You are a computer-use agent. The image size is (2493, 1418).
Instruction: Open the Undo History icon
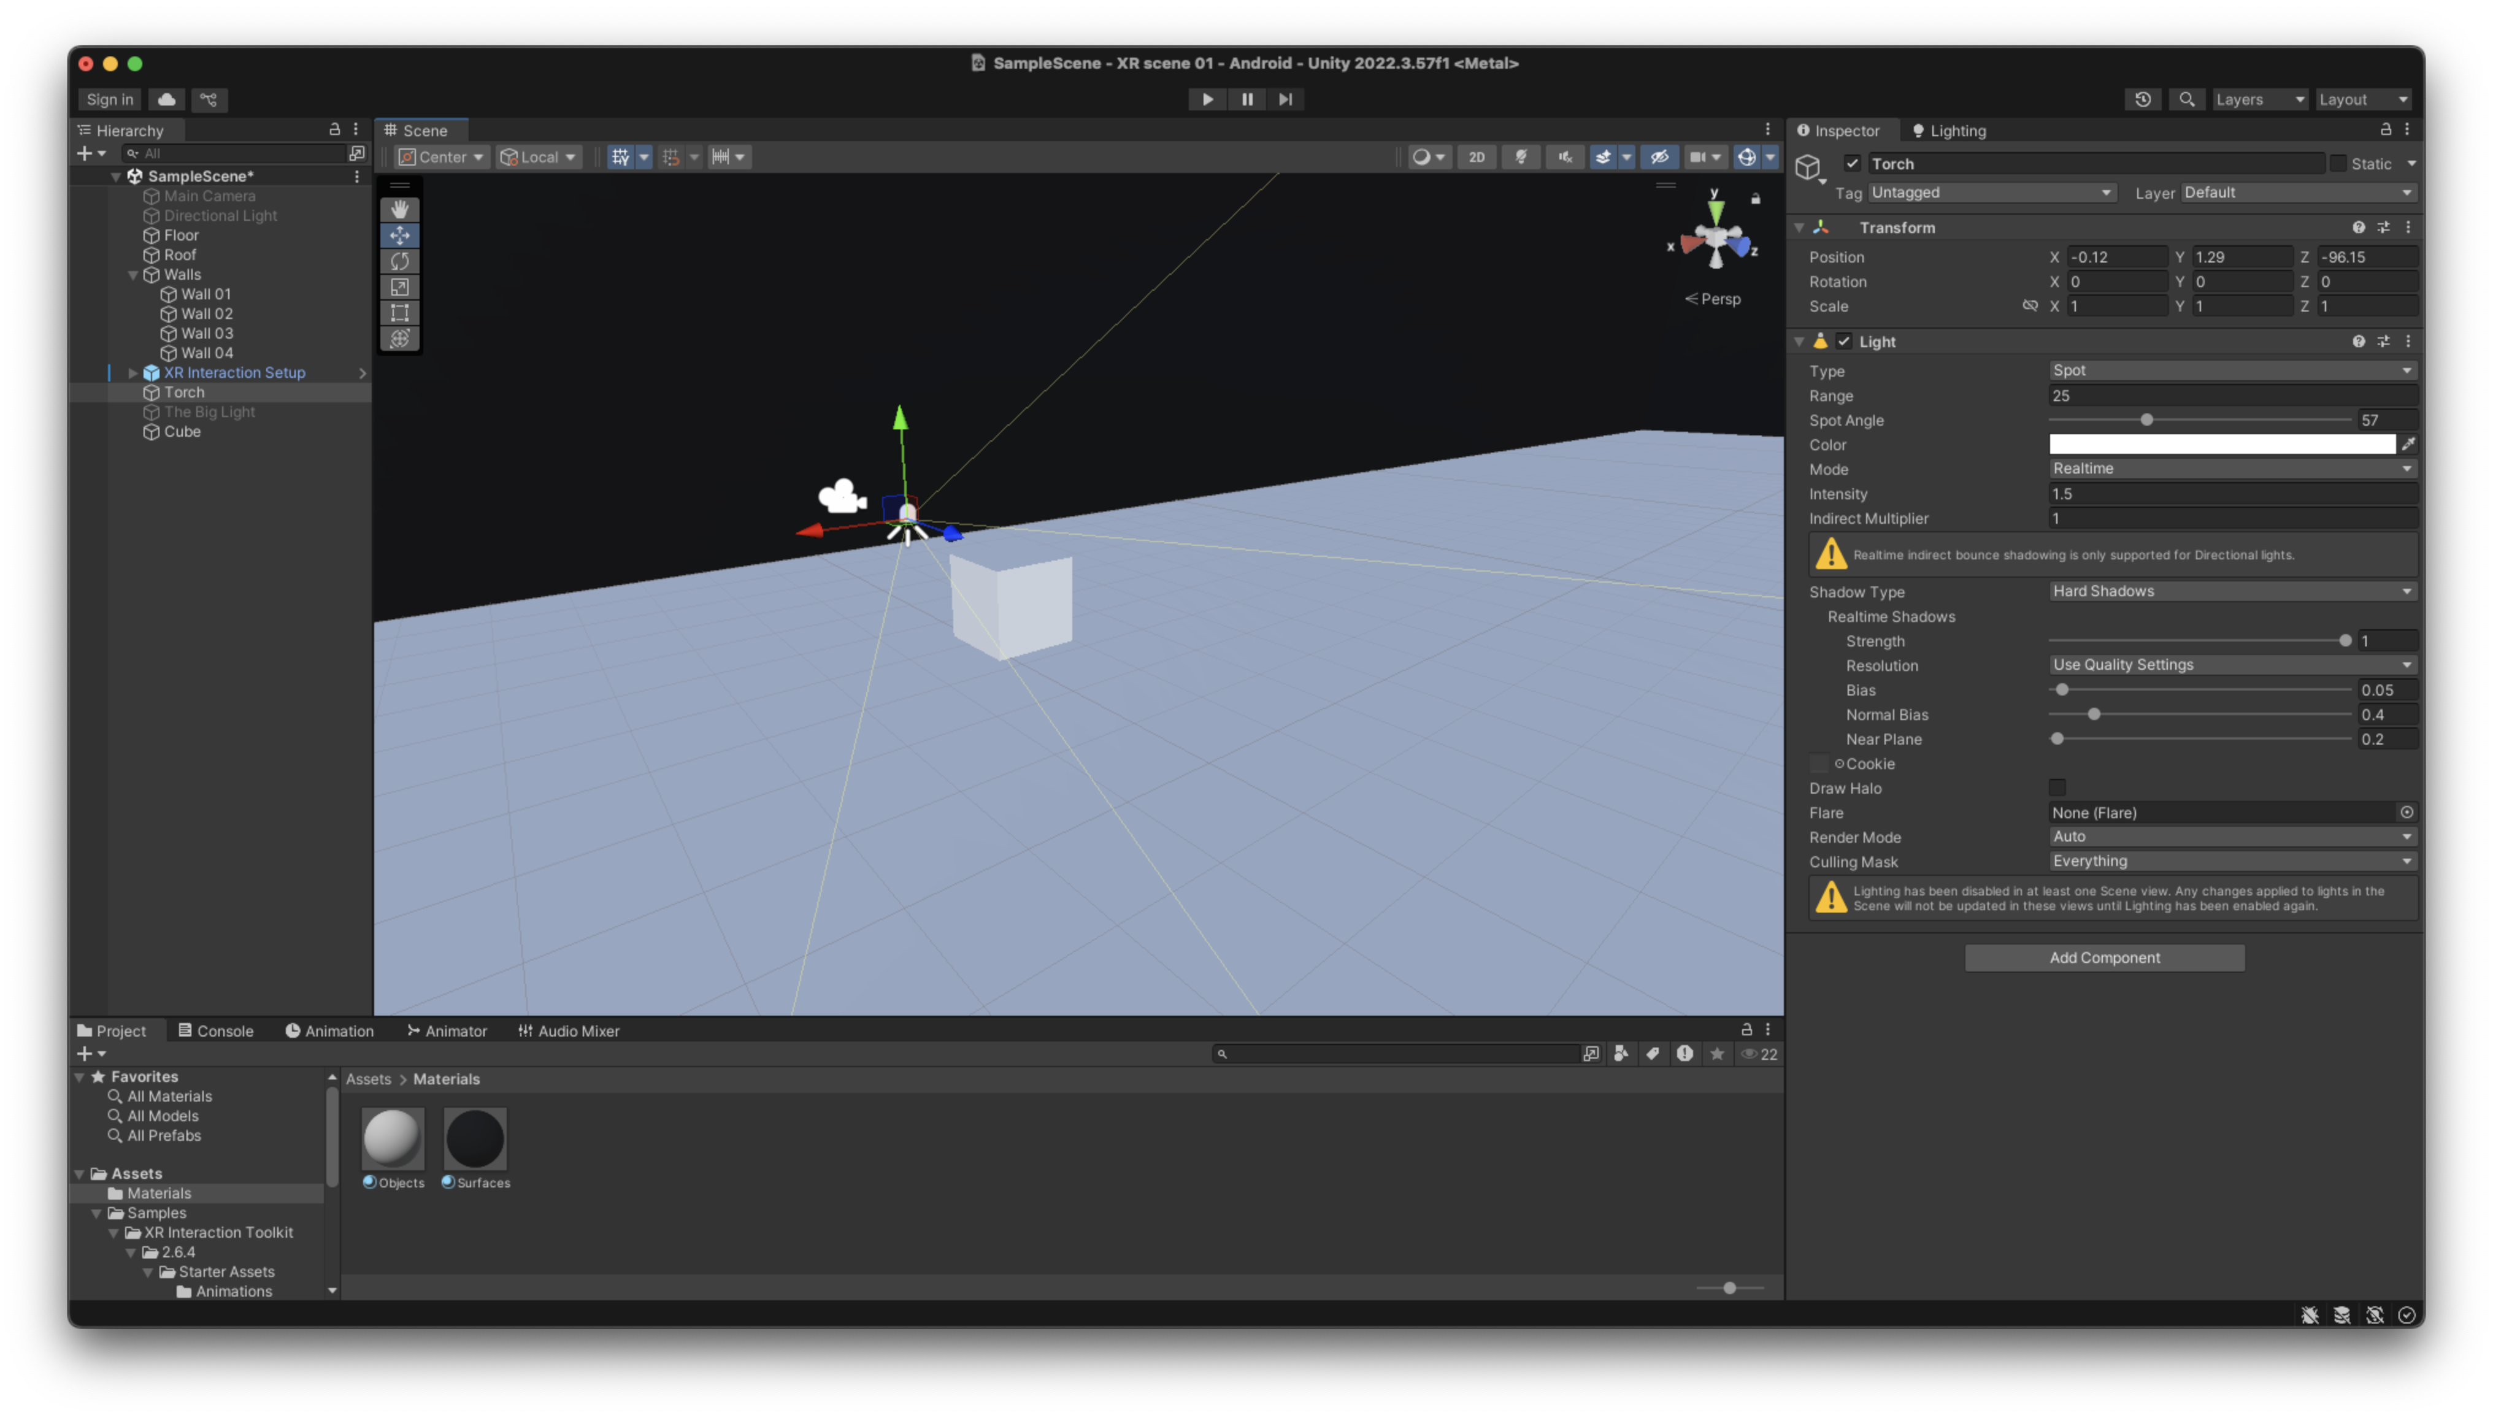[x=2142, y=99]
